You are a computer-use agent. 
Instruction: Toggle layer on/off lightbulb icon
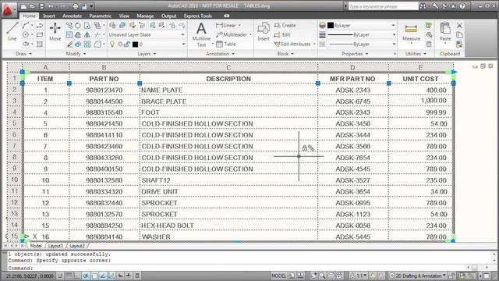point(112,44)
